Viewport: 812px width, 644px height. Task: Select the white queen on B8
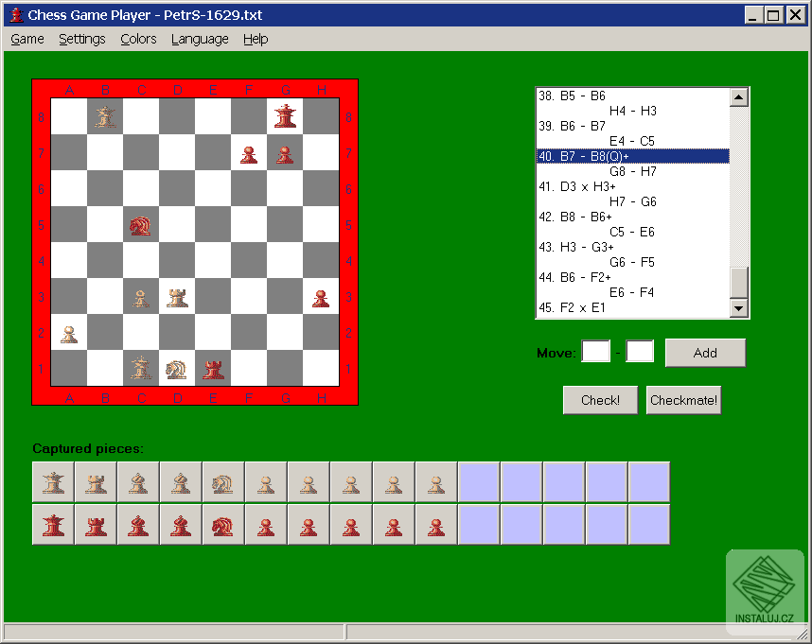click(105, 116)
